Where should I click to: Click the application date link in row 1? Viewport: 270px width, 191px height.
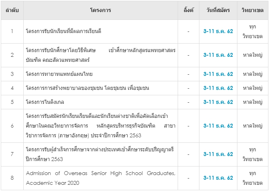[218, 32]
